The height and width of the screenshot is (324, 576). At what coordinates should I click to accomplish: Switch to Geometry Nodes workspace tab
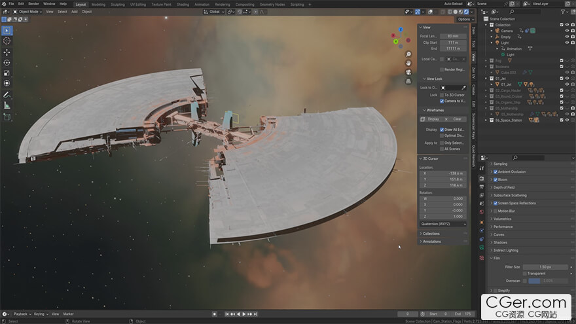click(272, 5)
